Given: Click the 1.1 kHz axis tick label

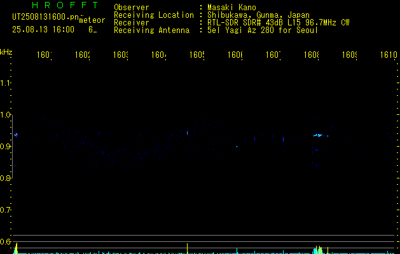Looking at the screenshot, I should 5,83.
